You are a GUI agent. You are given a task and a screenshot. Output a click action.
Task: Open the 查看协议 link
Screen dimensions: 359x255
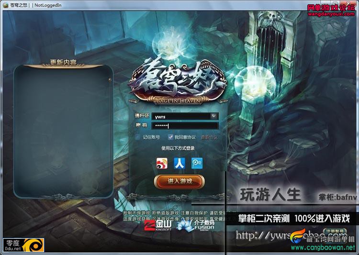pyautogui.click(x=209, y=137)
